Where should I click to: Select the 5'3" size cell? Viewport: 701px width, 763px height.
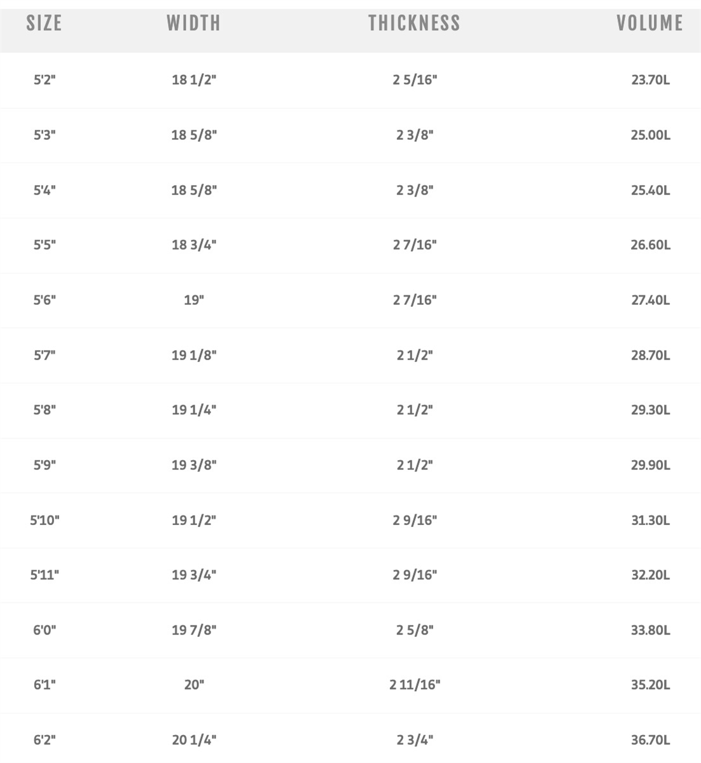click(45, 135)
